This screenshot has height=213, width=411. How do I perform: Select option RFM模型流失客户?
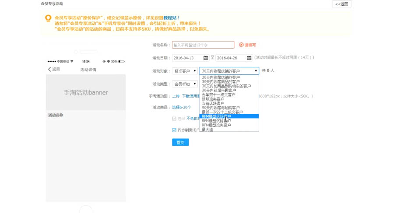[229, 125]
